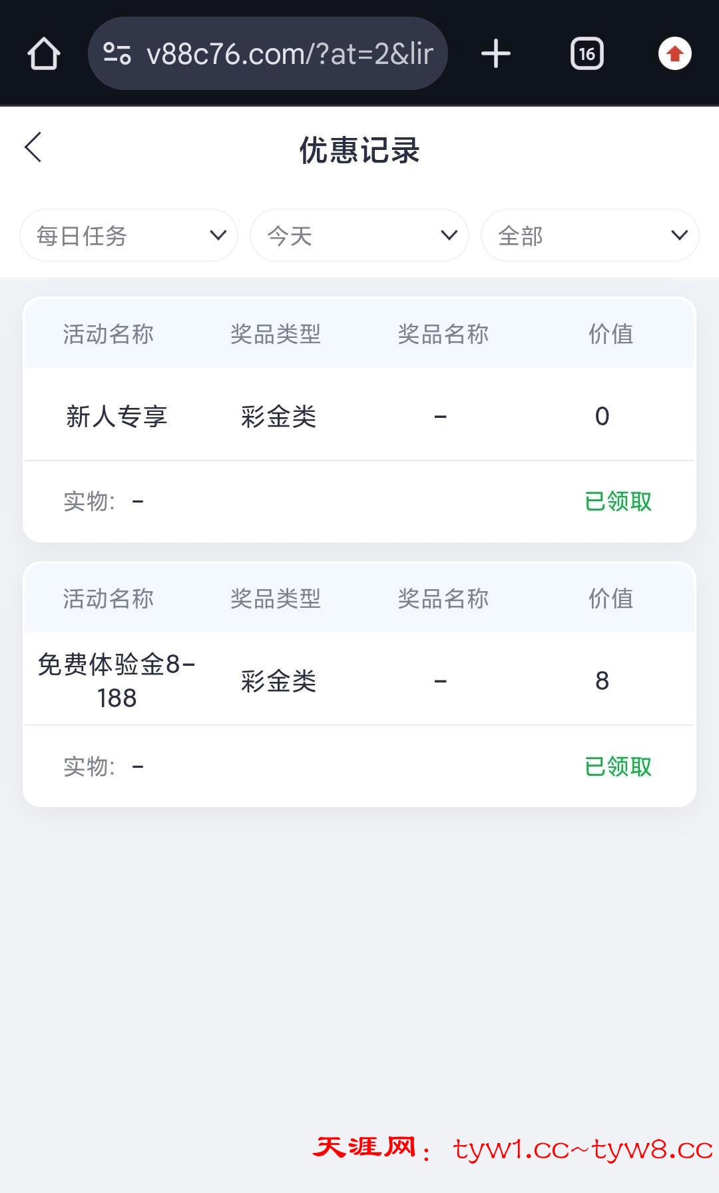
Task: Tap the red upload arrow icon
Action: [674, 54]
